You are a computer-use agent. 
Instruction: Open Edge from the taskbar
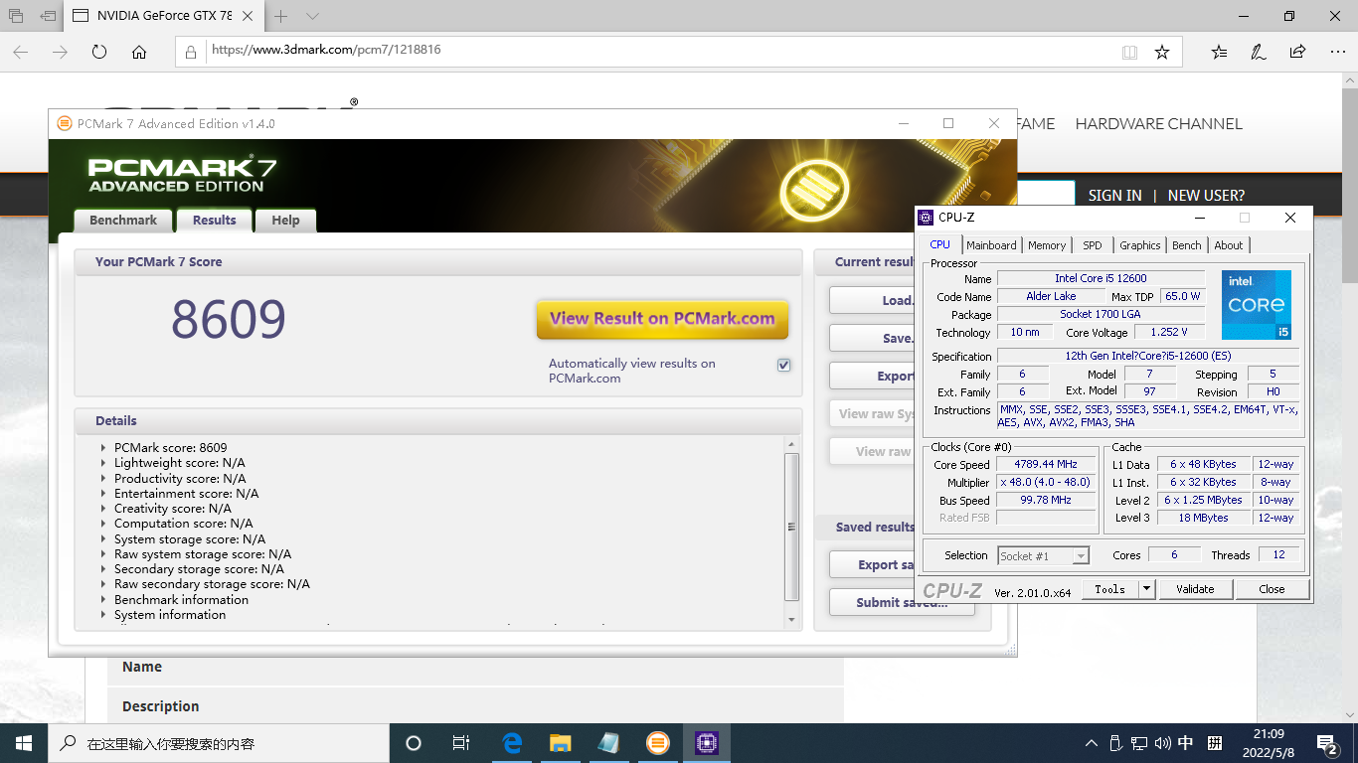click(x=512, y=743)
